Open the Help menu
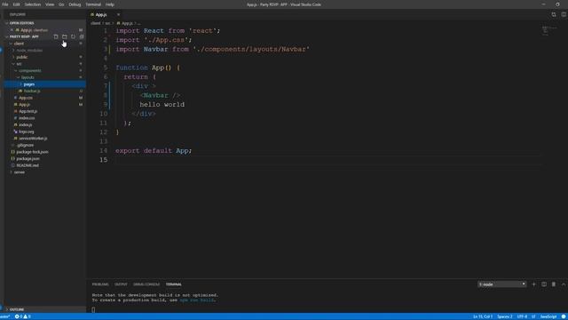 coord(110,4)
